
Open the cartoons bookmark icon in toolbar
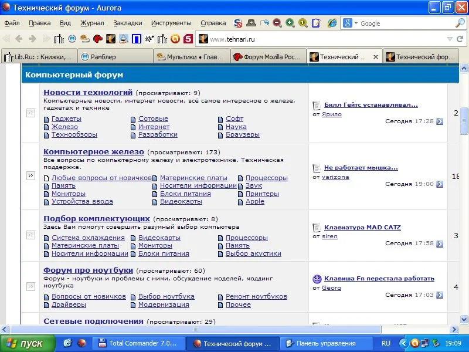(85, 39)
